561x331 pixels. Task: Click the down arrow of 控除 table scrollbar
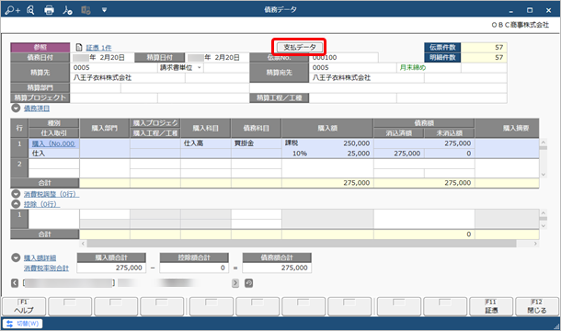click(x=544, y=226)
